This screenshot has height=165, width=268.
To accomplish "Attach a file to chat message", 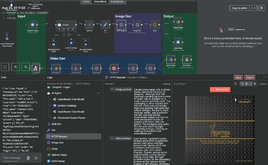I will pos(28,158).
